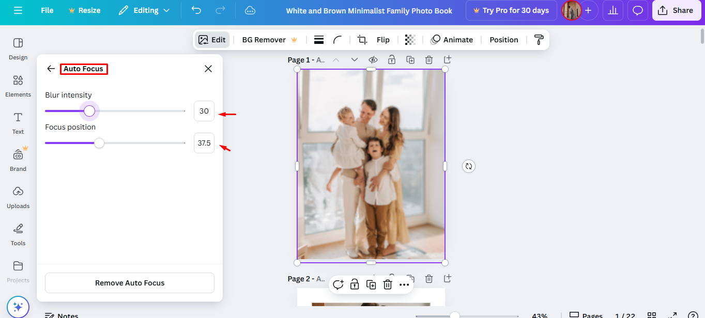Expand more options via the three-dot menu
This screenshot has width=705, height=318.
click(x=405, y=284)
